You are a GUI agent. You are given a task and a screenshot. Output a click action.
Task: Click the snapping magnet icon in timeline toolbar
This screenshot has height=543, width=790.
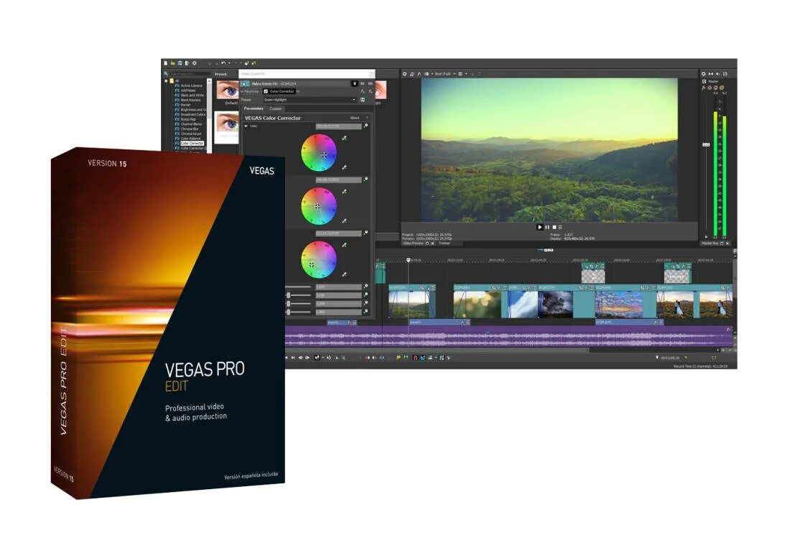pyautogui.click(x=415, y=358)
